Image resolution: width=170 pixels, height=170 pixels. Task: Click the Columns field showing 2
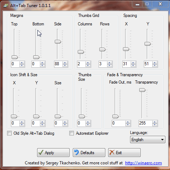81,64
